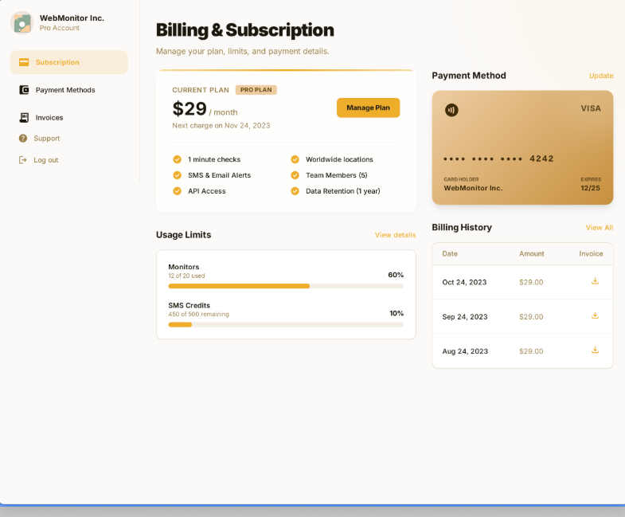Download the Oct 24, 2023 invoice
Screen dimensions: 625x517
click(595, 281)
